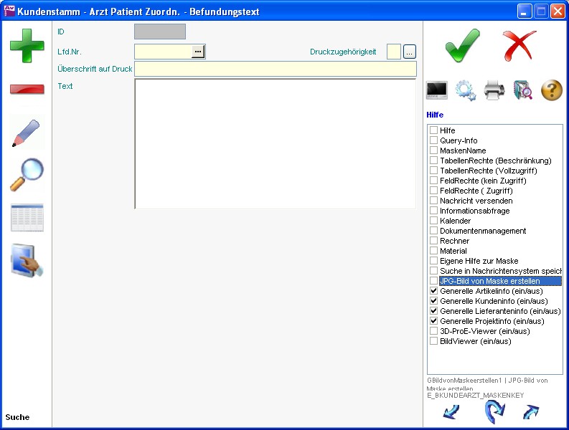Click the red minus delete record icon
The image size is (569, 430).
pos(27,90)
